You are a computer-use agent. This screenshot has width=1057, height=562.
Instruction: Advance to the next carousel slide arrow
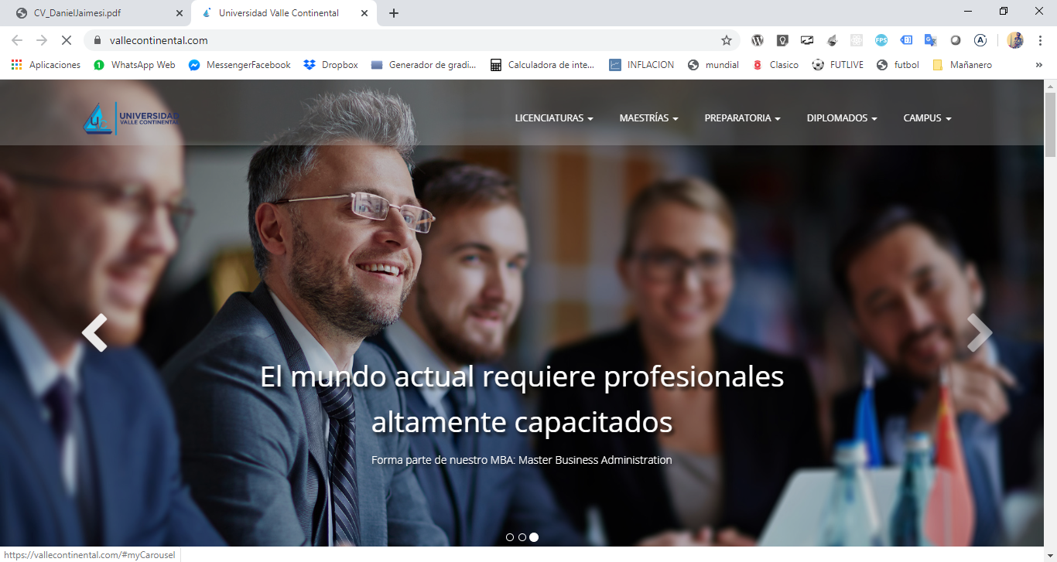(x=979, y=333)
